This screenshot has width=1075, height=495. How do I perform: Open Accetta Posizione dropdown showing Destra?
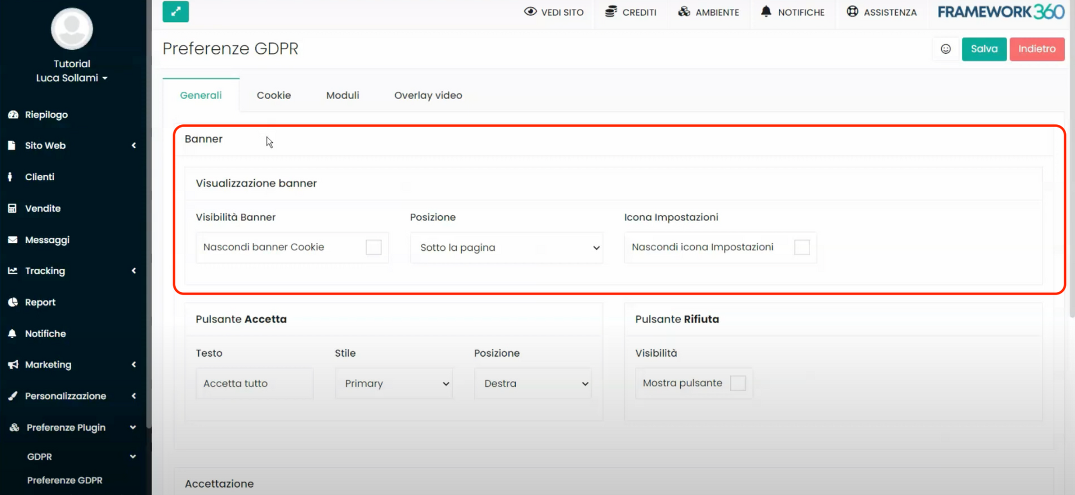point(533,384)
